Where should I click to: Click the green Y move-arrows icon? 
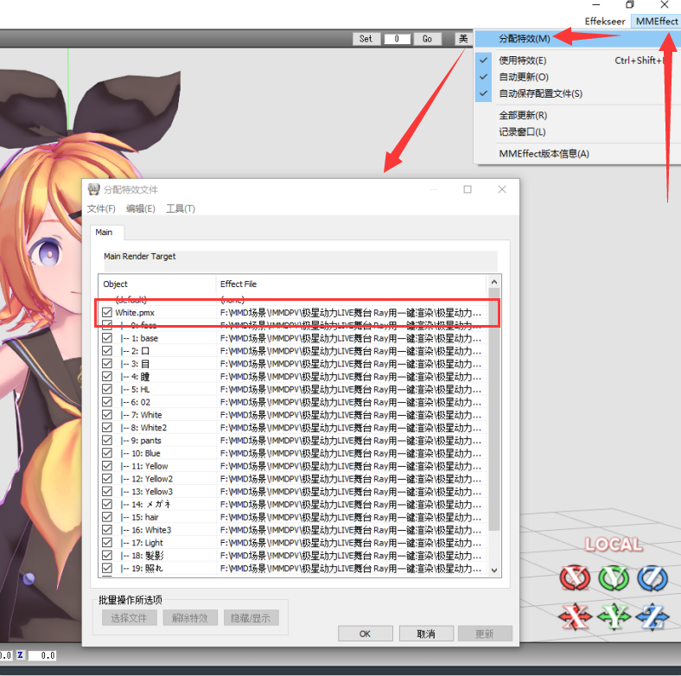coord(614,616)
